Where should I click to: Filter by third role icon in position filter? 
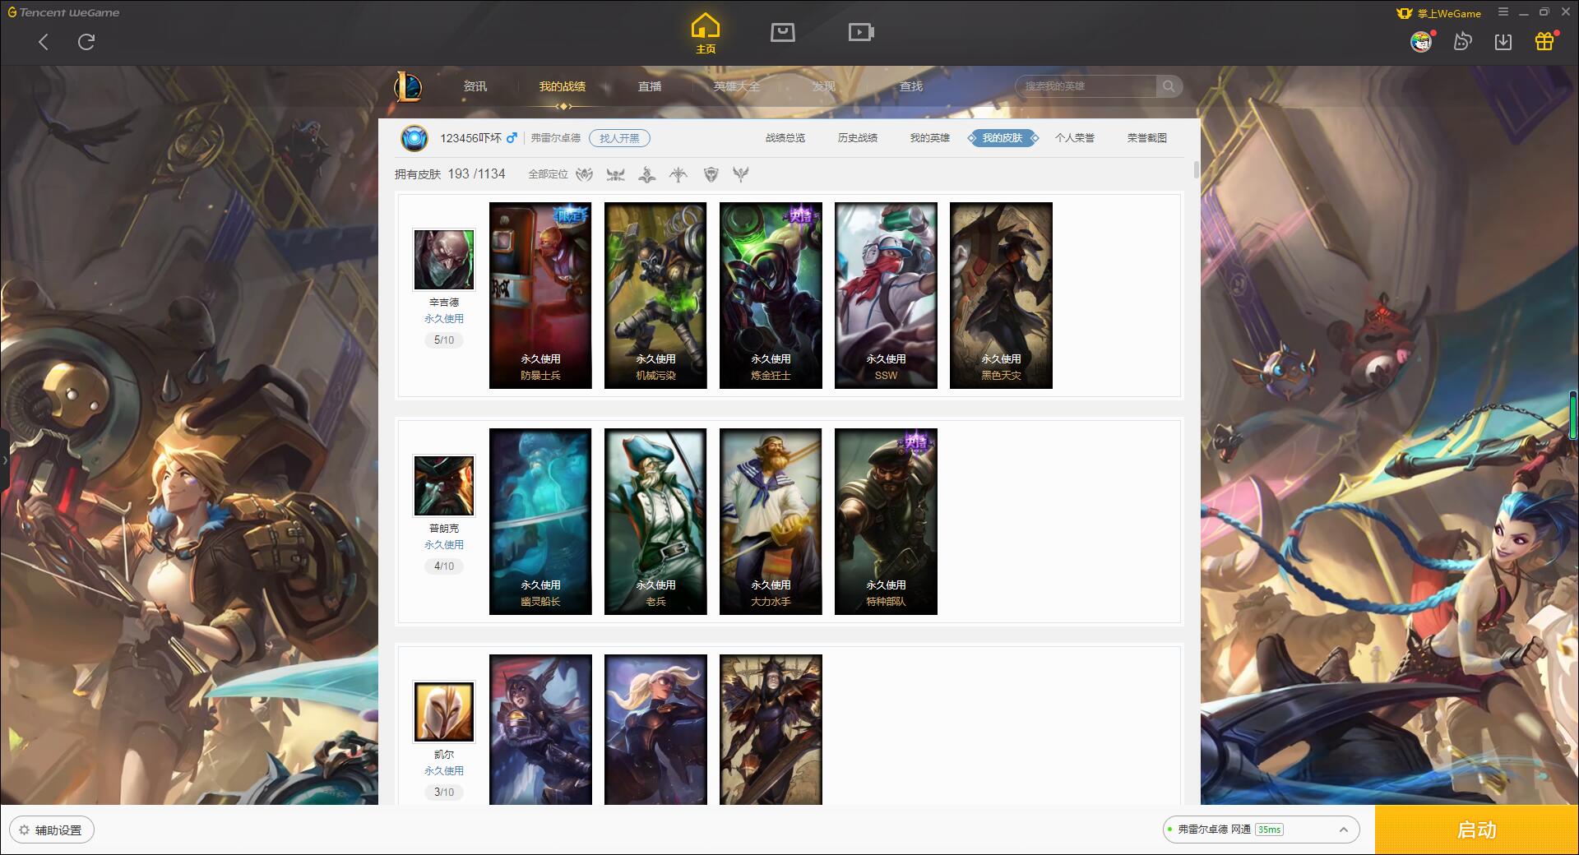pyautogui.click(x=647, y=174)
